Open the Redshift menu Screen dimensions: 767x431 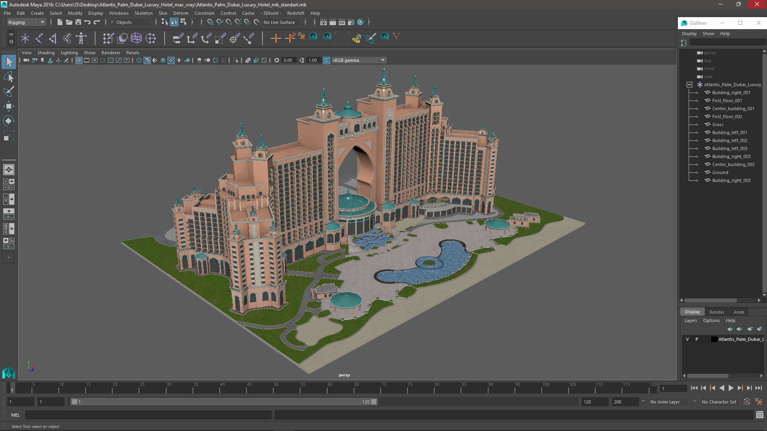click(296, 13)
